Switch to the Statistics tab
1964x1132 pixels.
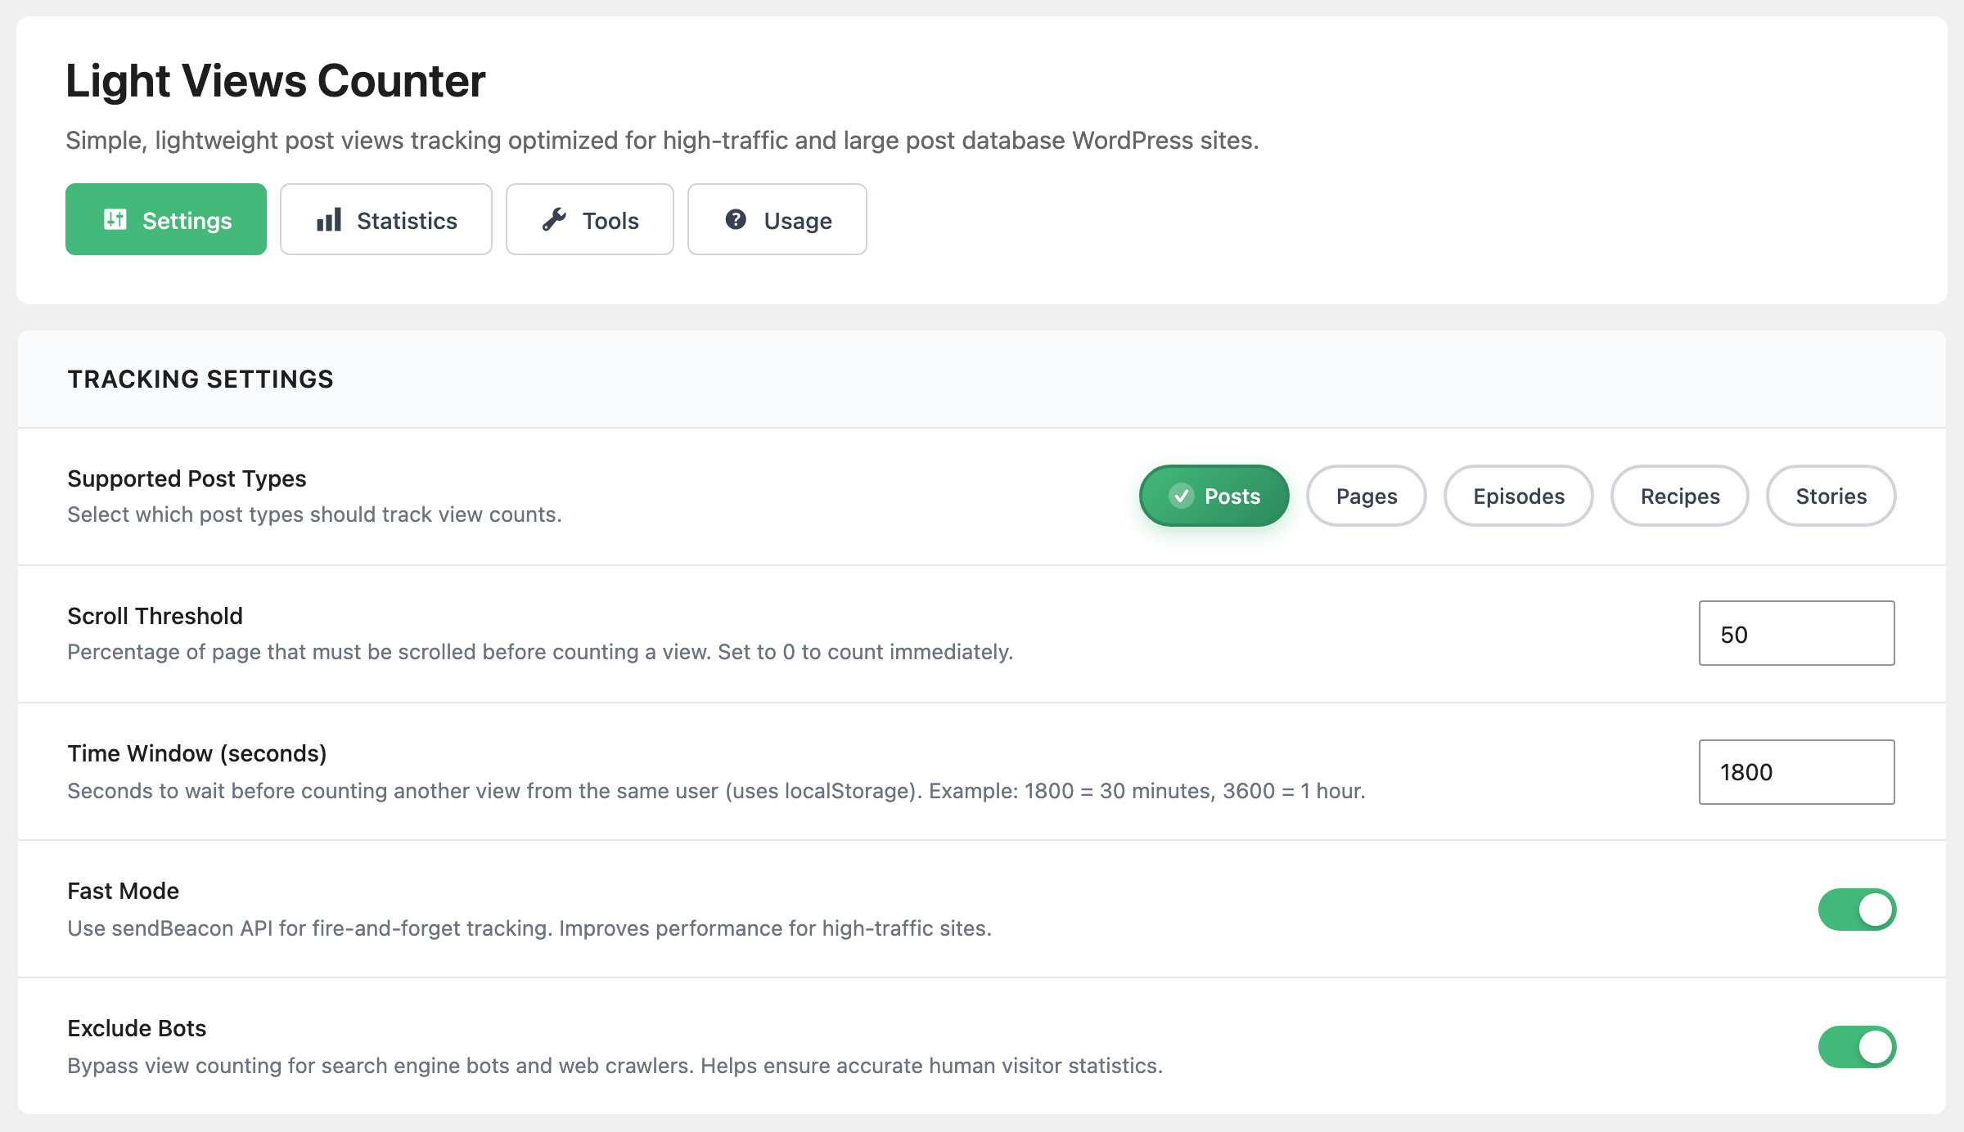point(386,219)
